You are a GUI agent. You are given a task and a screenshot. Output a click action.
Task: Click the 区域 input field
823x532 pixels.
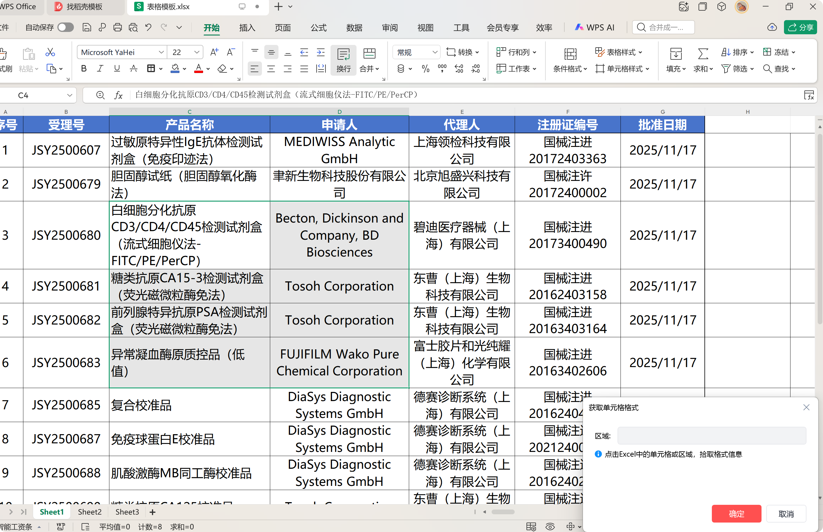711,436
